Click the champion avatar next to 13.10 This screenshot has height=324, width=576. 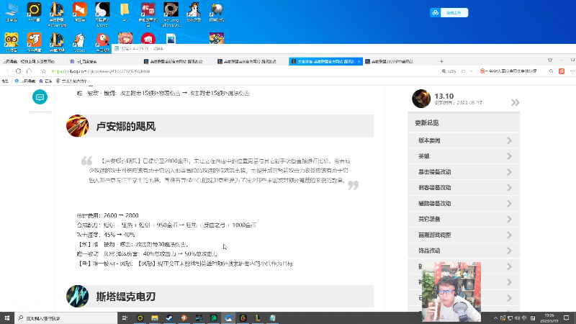421,99
